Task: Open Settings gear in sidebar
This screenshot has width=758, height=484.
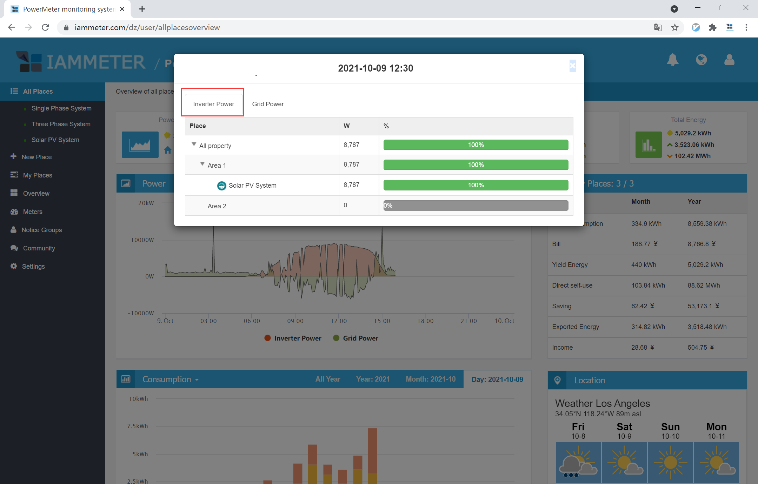Action: [14, 266]
